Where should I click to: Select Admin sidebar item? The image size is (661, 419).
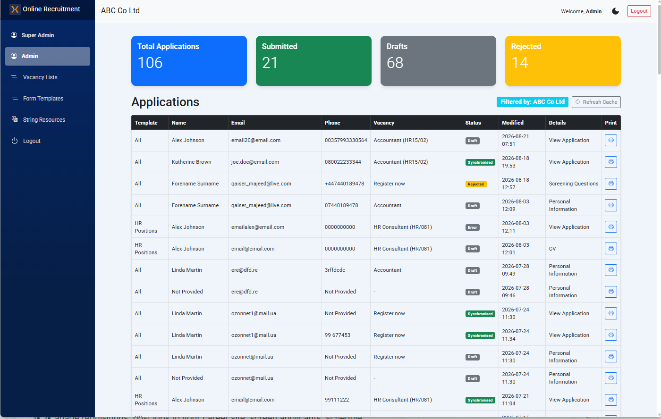click(48, 56)
